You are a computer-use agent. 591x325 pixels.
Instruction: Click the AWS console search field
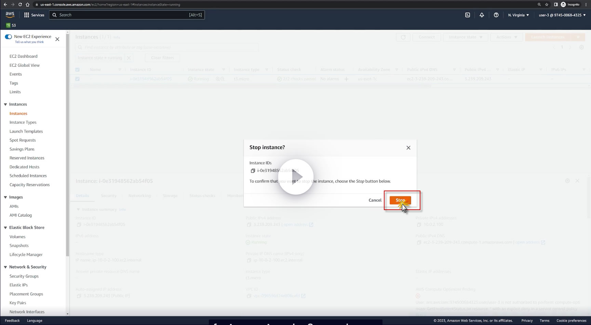127,15
